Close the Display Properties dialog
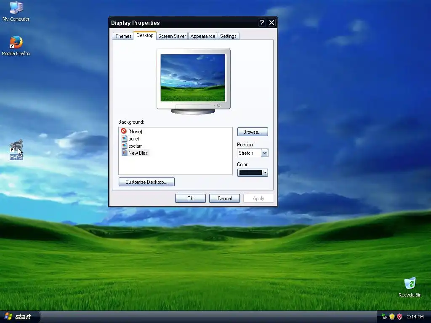 point(271,23)
